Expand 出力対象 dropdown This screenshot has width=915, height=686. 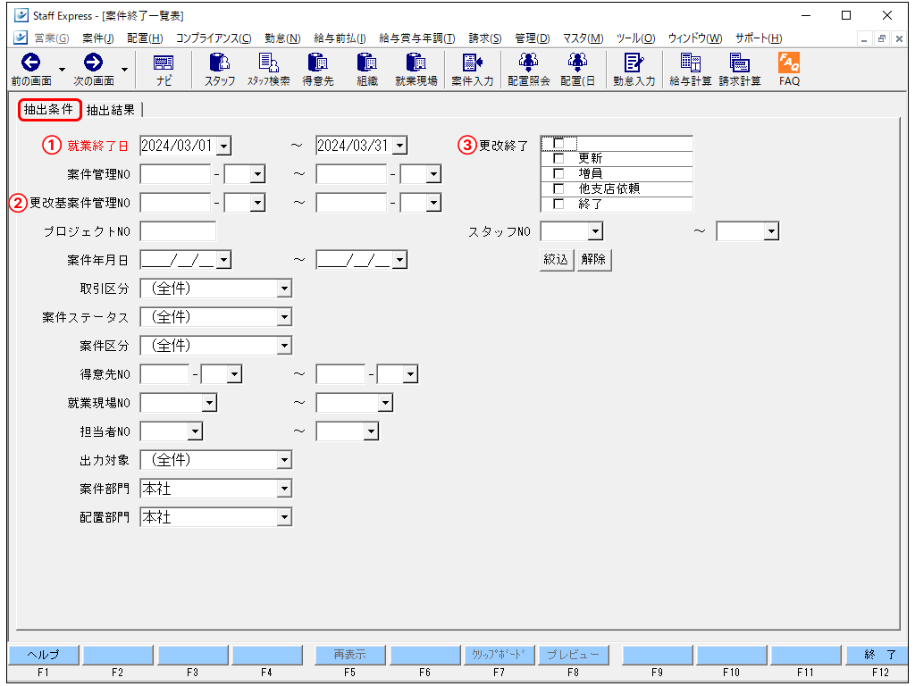284,460
